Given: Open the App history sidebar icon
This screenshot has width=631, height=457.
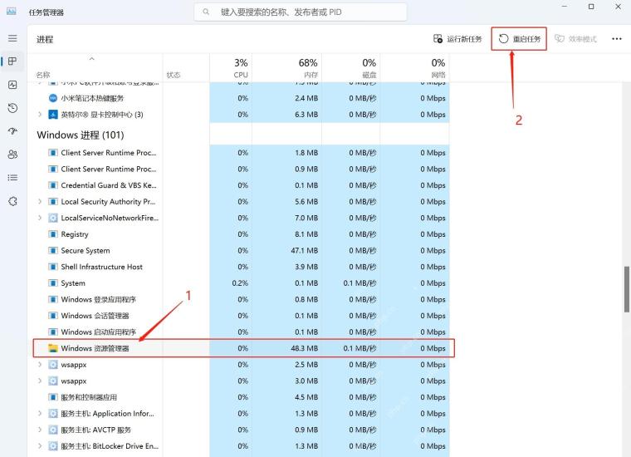Looking at the screenshot, I should [x=12, y=108].
